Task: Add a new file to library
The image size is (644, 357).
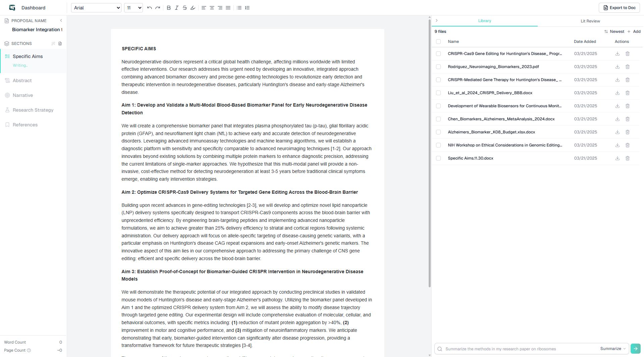Action: [x=634, y=32]
